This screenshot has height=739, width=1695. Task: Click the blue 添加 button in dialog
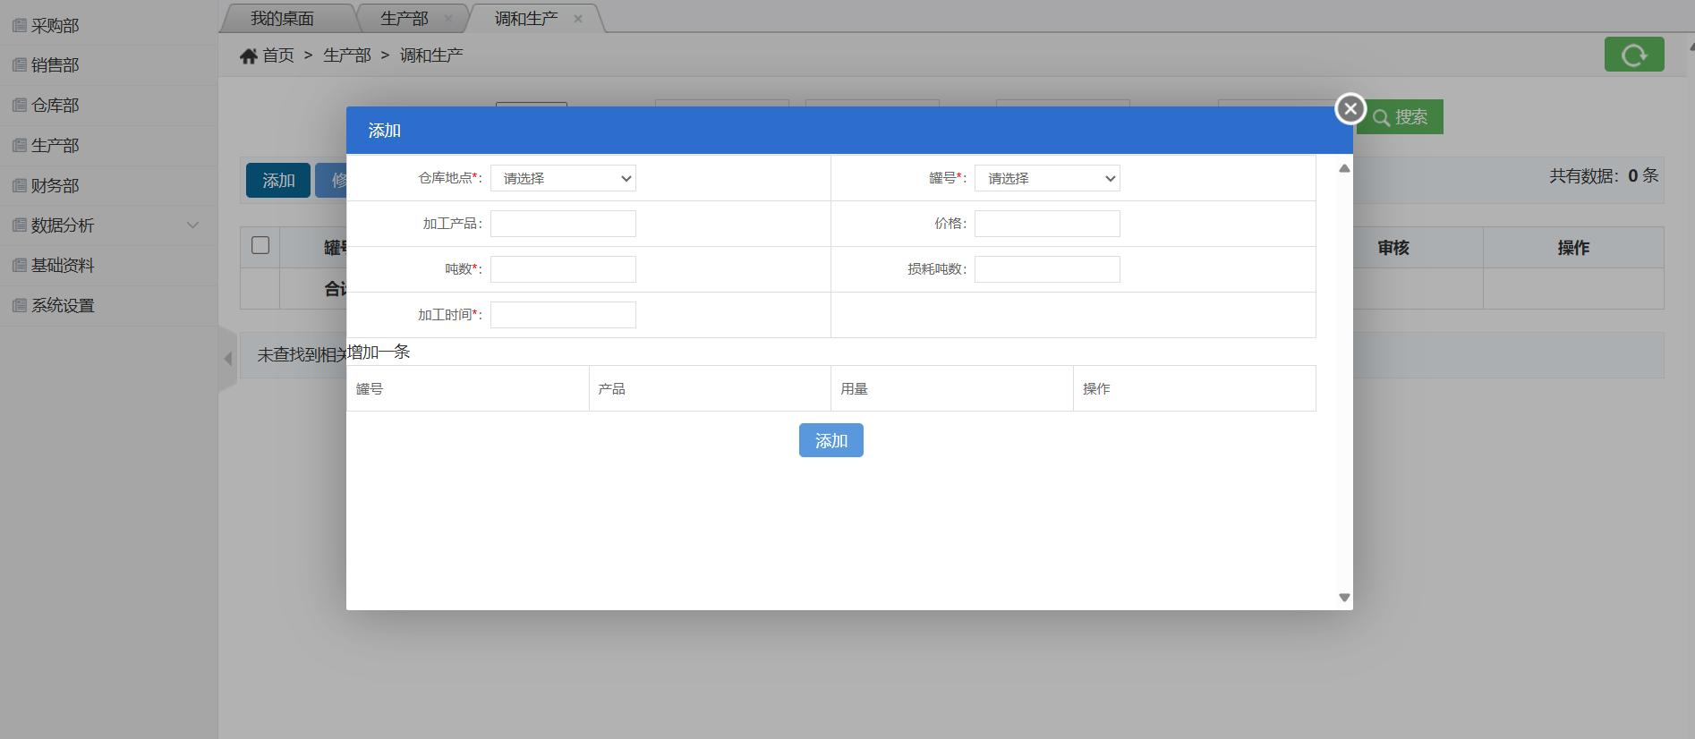830,440
